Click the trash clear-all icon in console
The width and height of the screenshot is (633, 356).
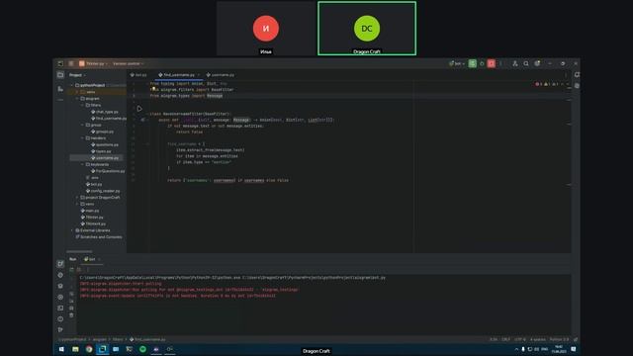tap(71, 315)
